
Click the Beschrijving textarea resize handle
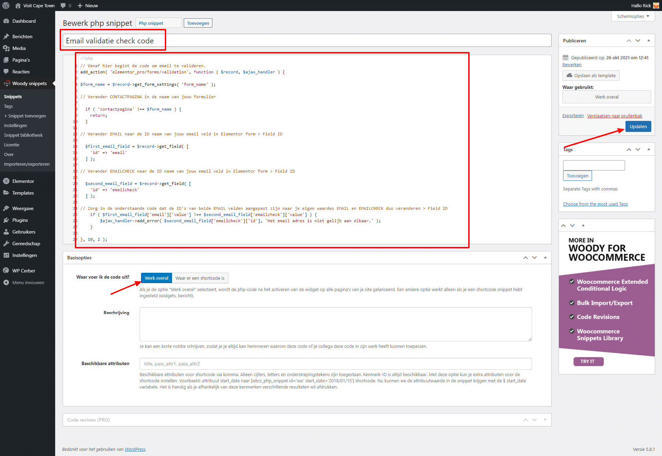pyautogui.click(x=530, y=339)
